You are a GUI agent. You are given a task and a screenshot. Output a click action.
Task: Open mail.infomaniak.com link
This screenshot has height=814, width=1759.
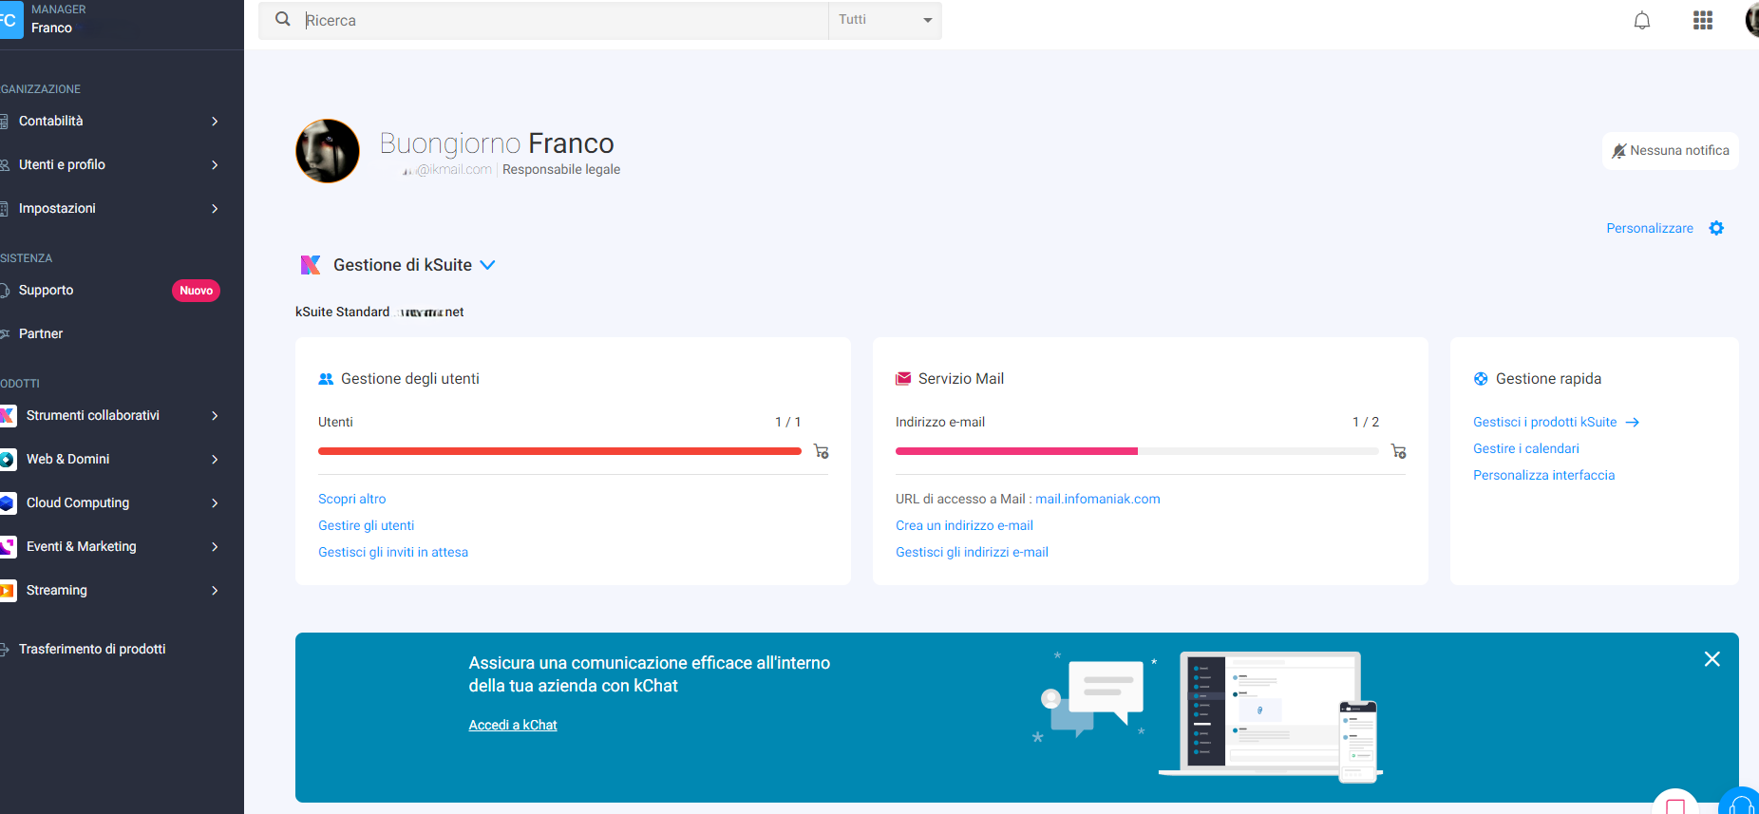[1097, 499]
